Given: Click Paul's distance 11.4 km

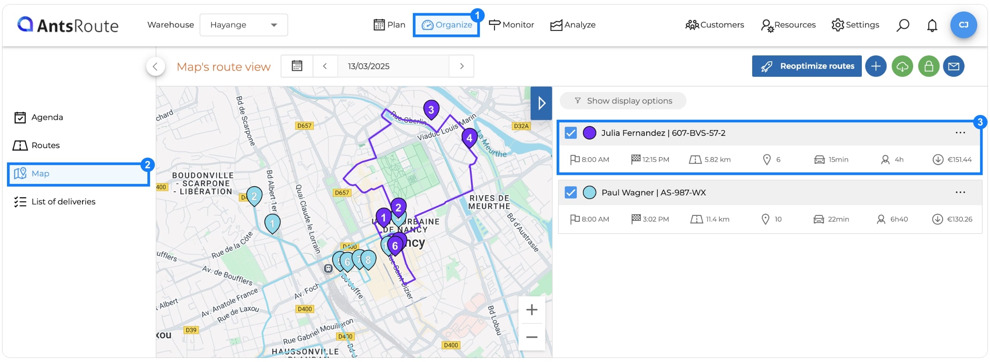Looking at the screenshot, I should pyautogui.click(x=710, y=219).
